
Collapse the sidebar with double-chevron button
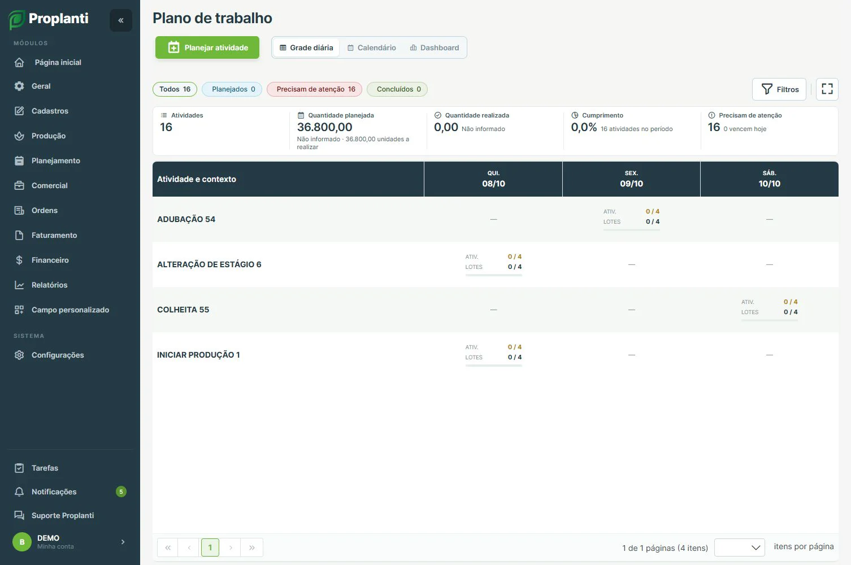(121, 20)
